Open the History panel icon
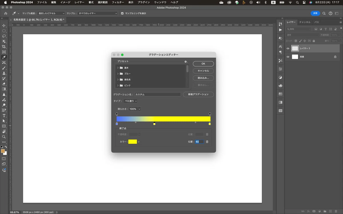 [x=280, y=24]
